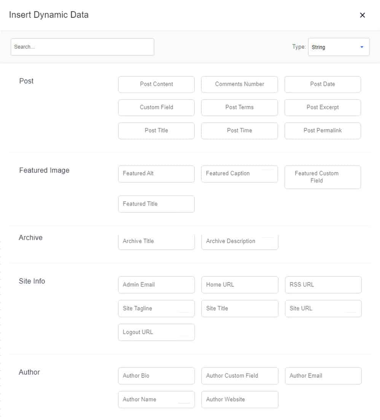Screen dimensions: 380x420
Task: Choose Featured Alt under Featured Image
Action: click(x=156, y=174)
